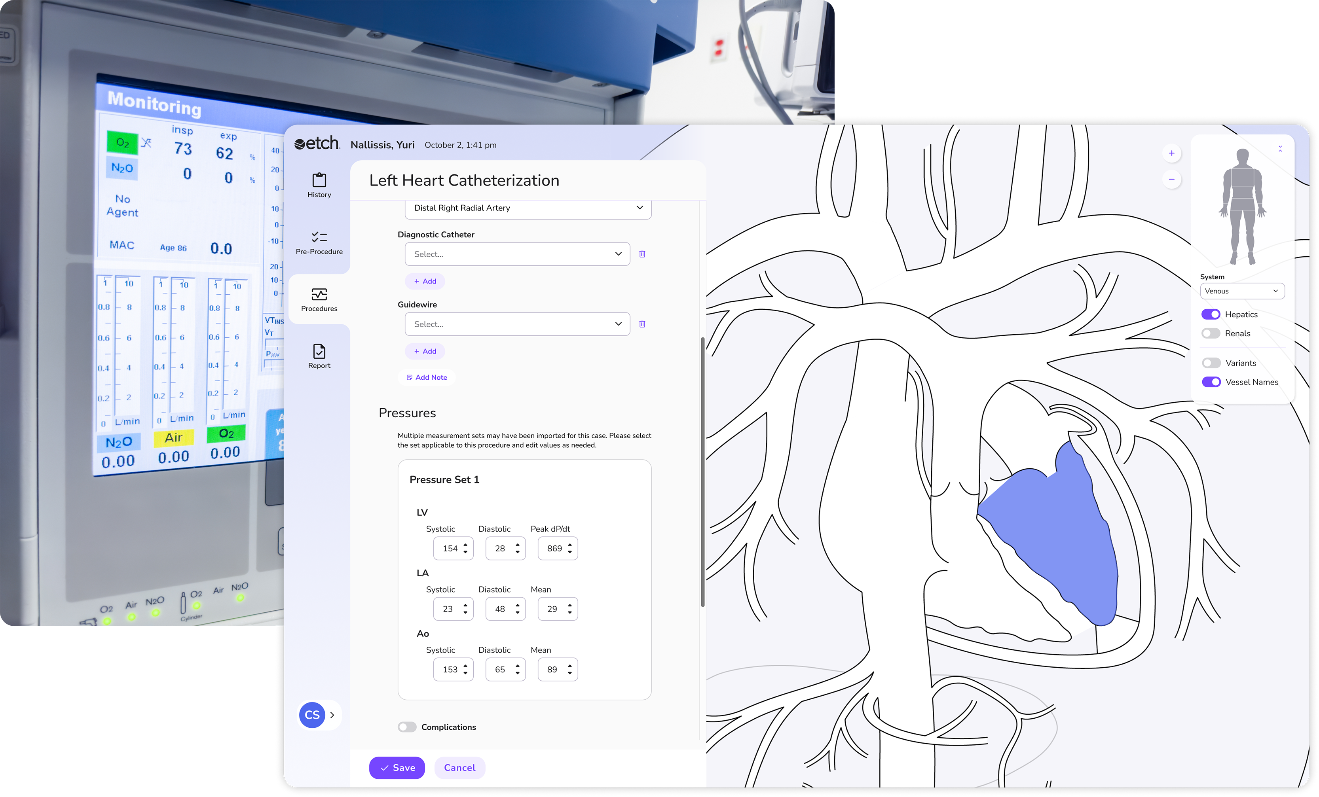The height and width of the screenshot is (797, 1319).
Task: Open the History clipboard icon
Action: tap(319, 180)
